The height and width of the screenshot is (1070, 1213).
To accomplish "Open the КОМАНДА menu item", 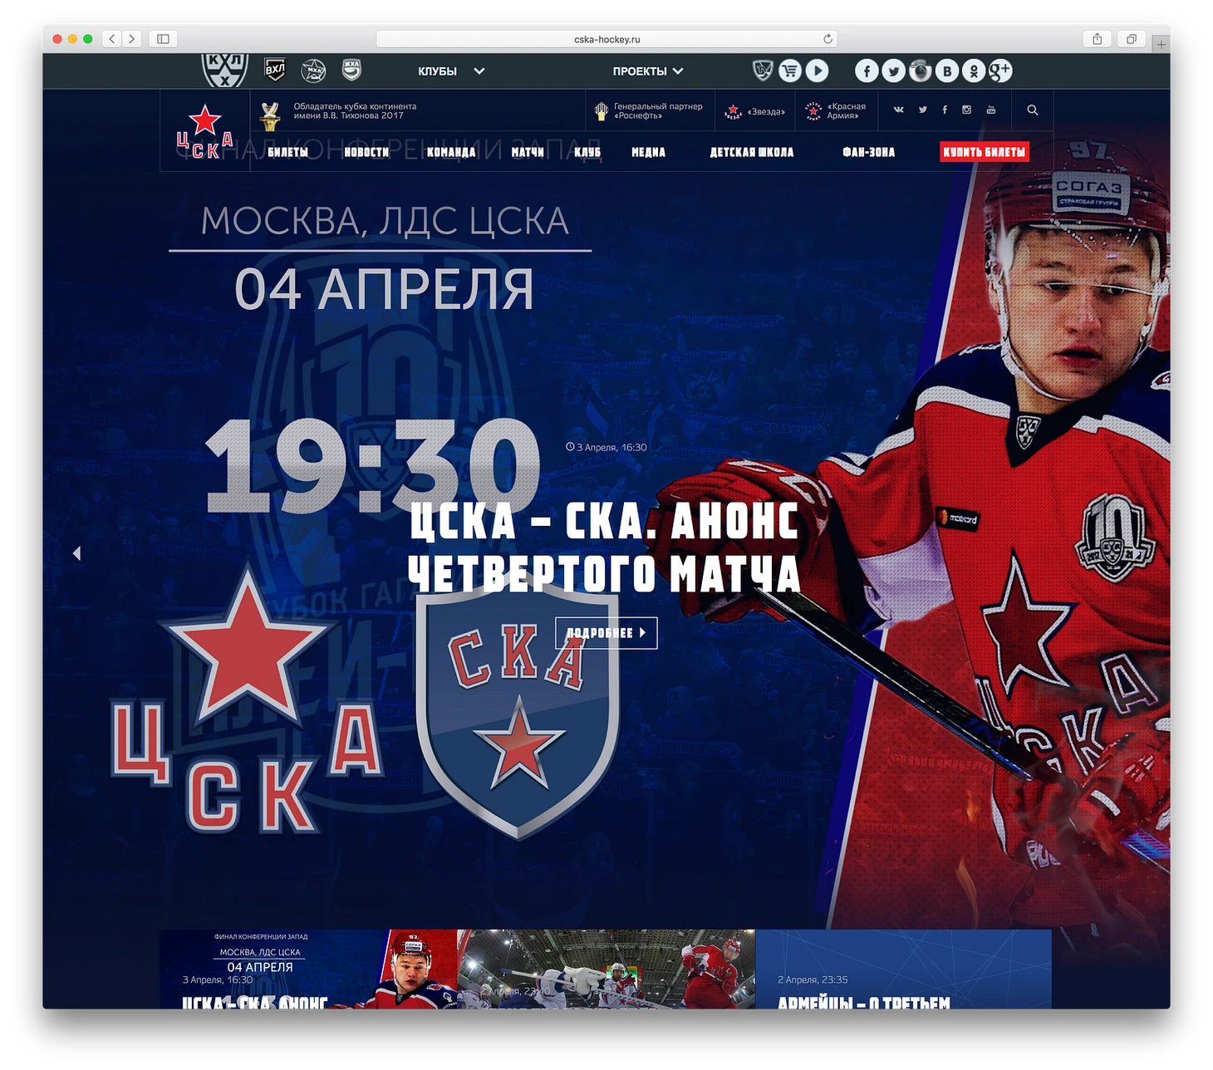I will tap(451, 152).
